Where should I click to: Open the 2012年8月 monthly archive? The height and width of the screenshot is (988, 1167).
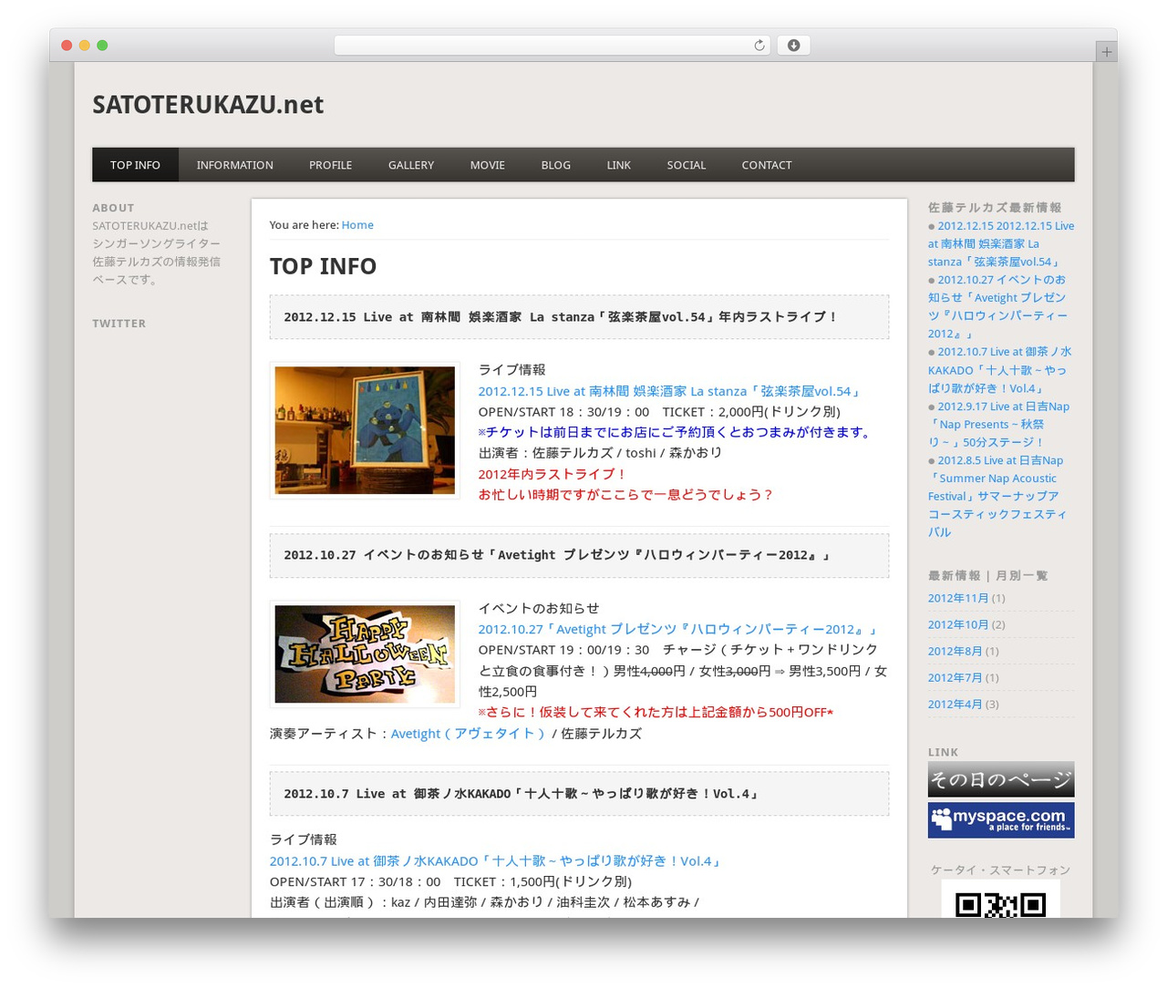(955, 651)
